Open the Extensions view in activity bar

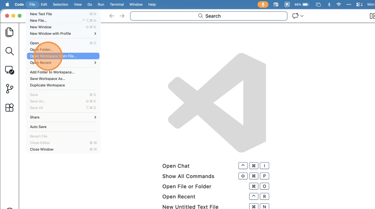[10, 107]
